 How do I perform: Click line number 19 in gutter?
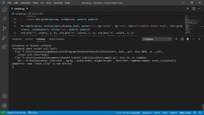(x=15, y=19)
